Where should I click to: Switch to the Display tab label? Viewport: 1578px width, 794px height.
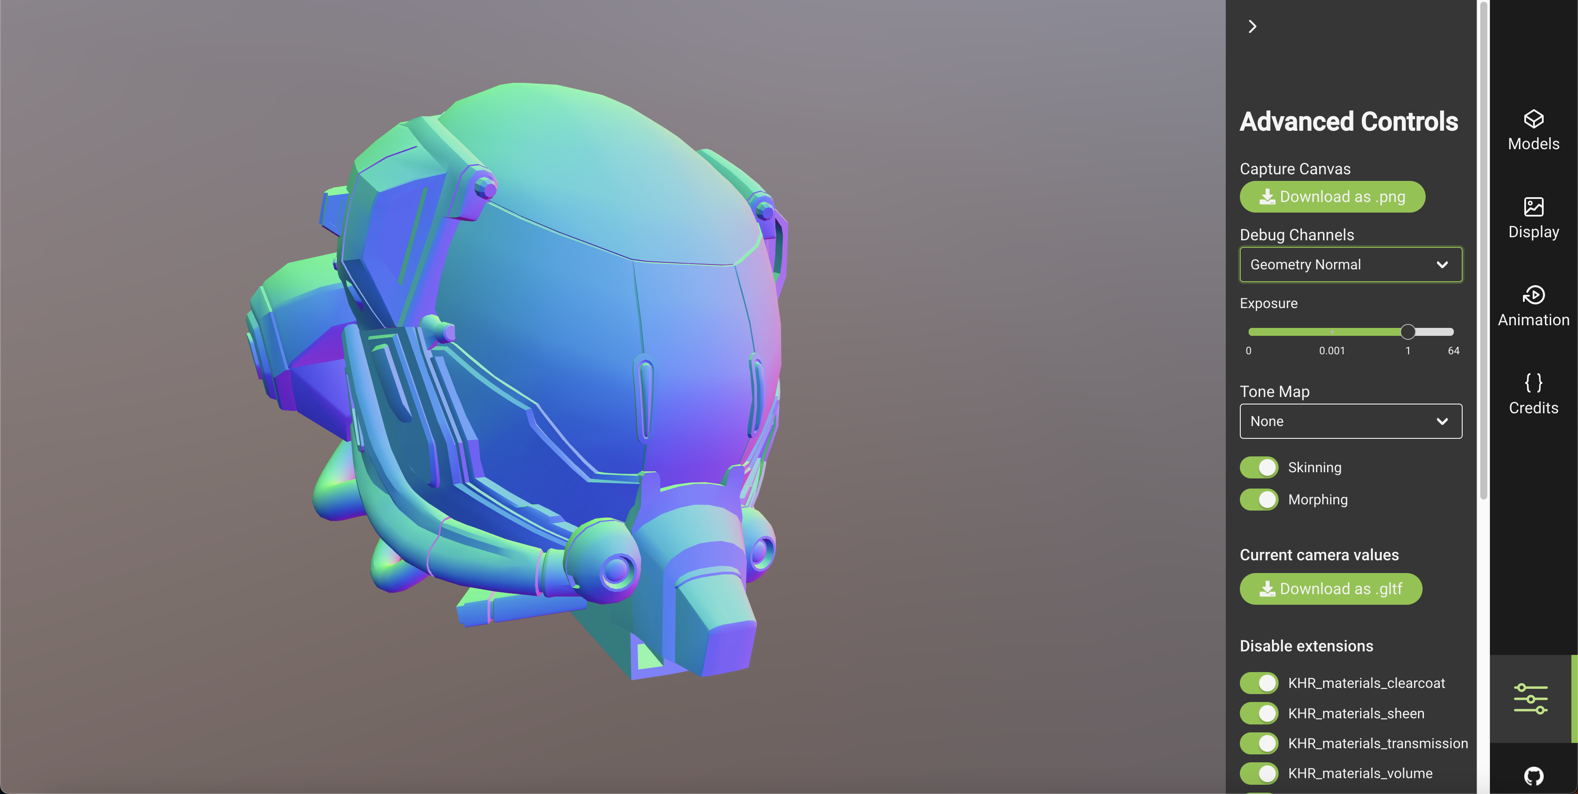(1533, 232)
